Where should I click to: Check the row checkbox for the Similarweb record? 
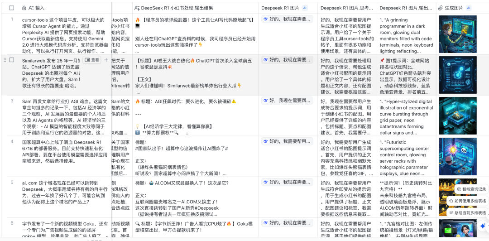coord(12,60)
